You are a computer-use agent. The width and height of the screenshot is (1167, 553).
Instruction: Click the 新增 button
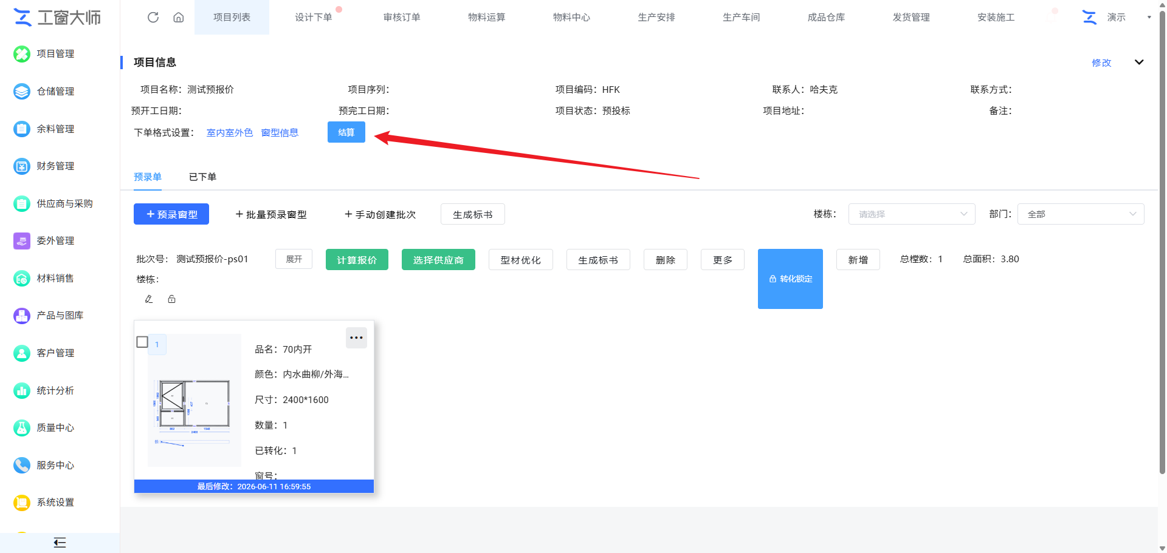tap(858, 260)
